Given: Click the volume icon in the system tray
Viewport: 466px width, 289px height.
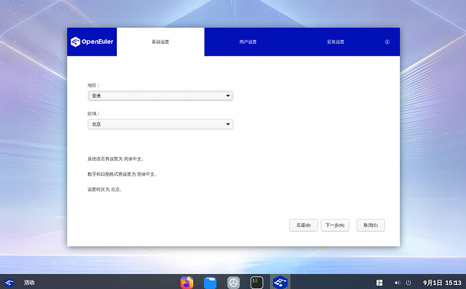Looking at the screenshot, I should [x=396, y=282].
